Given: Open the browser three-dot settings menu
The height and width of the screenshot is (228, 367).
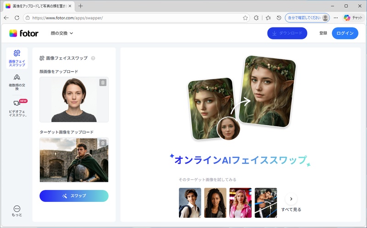Looking at the screenshot, I should click(336, 18).
